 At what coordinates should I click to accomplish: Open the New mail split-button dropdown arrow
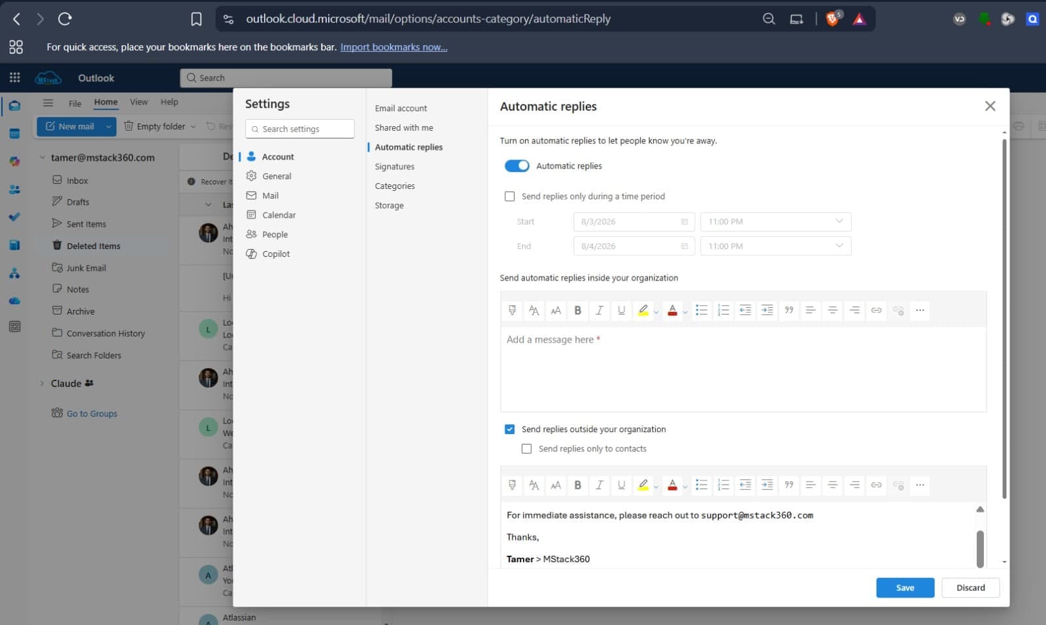[x=109, y=127]
